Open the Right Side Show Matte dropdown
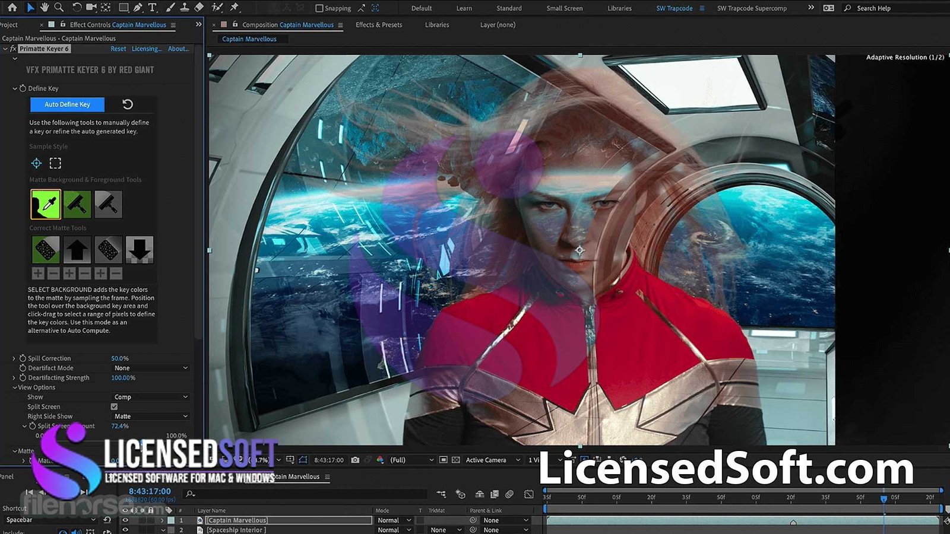This screenshot has width=950, height=534. (x=150, y=417)
